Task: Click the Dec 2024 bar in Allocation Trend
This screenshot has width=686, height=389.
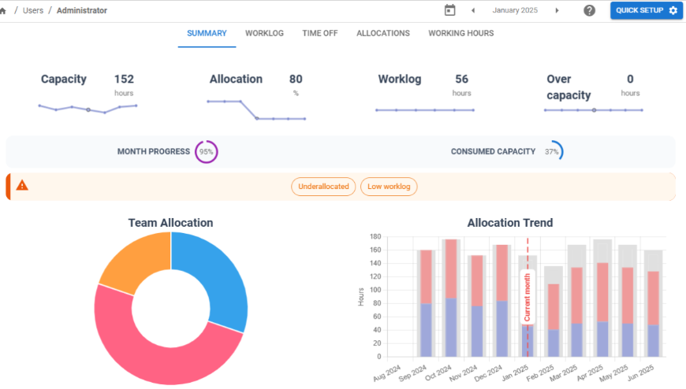Action: (x=501, y=301)
